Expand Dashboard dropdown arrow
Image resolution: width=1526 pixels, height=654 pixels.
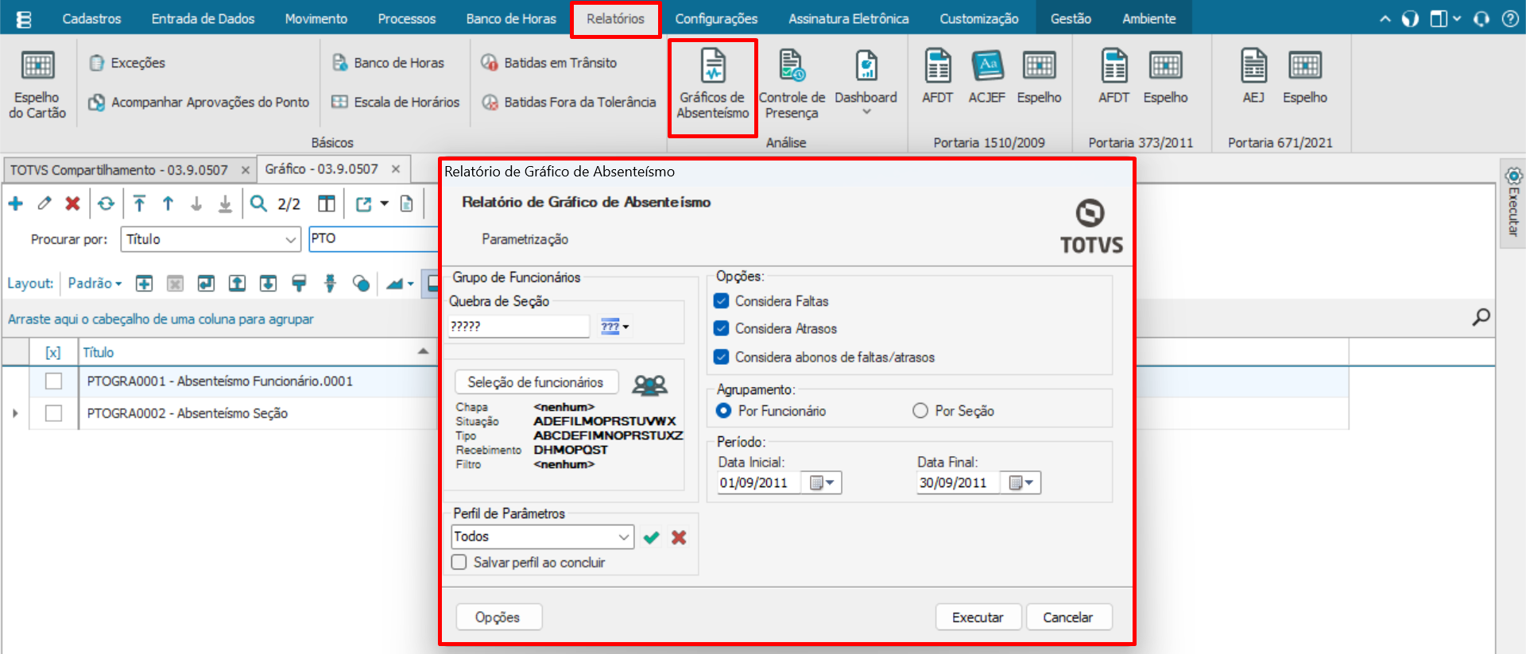pos(866,113)
